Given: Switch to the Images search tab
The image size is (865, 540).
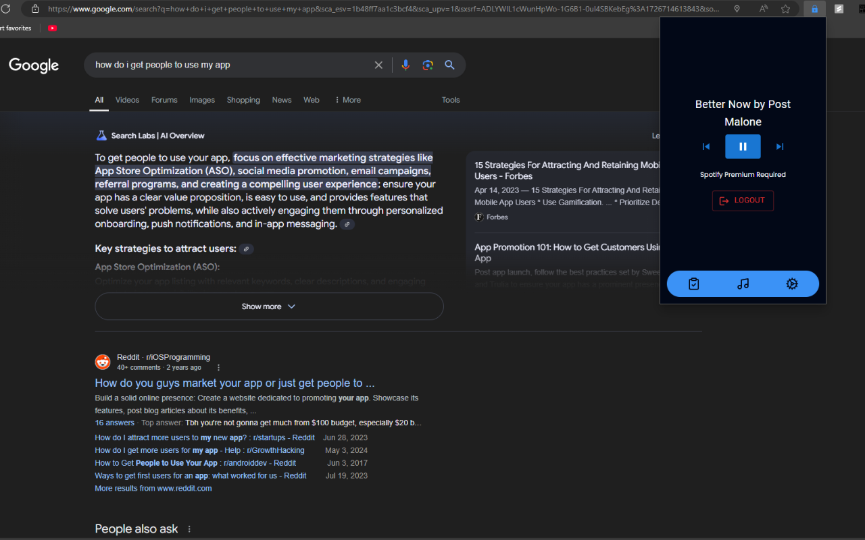Looking at the screenshot, I should tap(201, 99).
